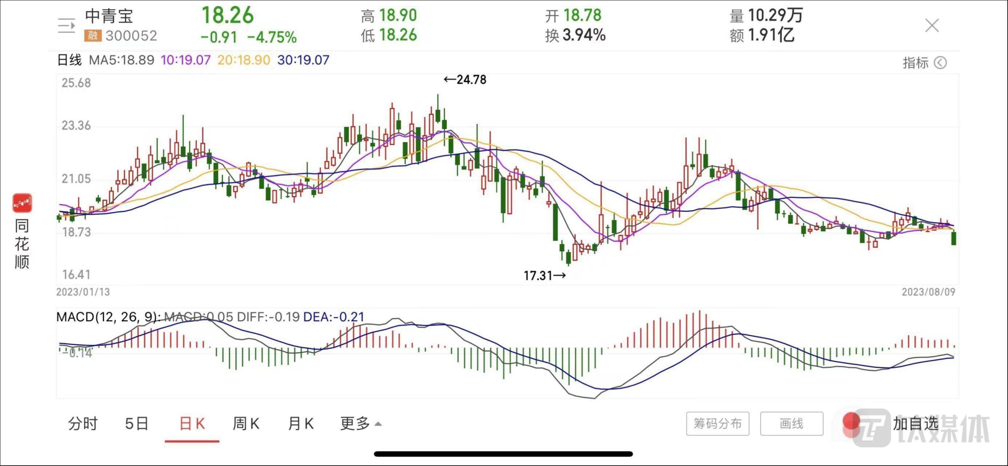Click the orange MA20 value 20:18.90
Viewport: 1008px width, 466px height.
[x=244, y=60]
